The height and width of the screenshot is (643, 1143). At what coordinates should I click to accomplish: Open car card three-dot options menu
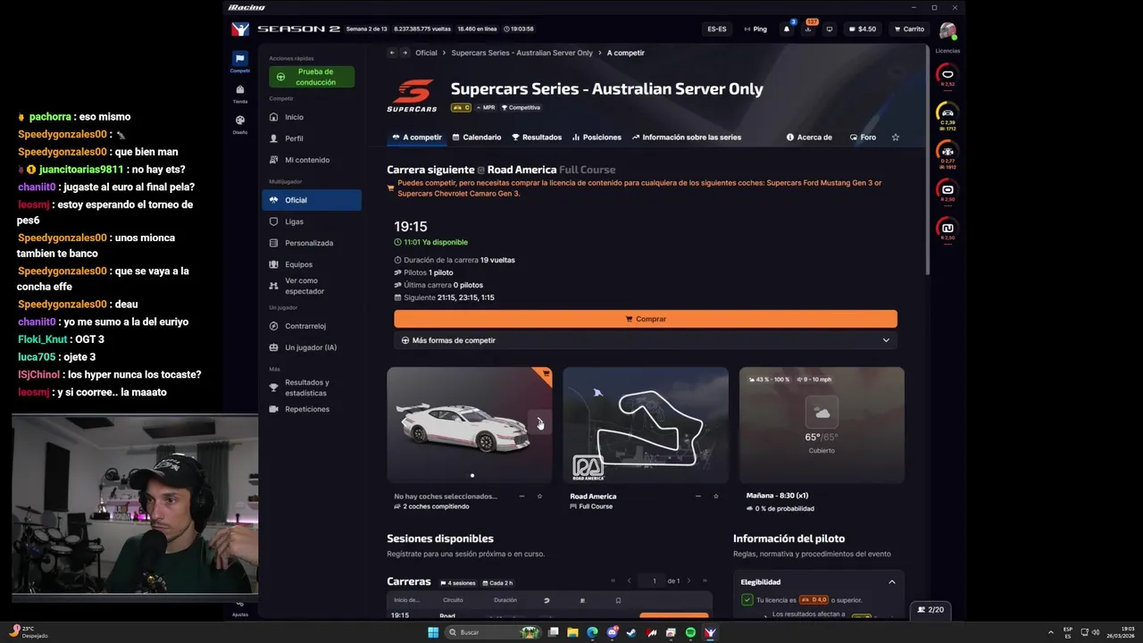click(521, 497)
